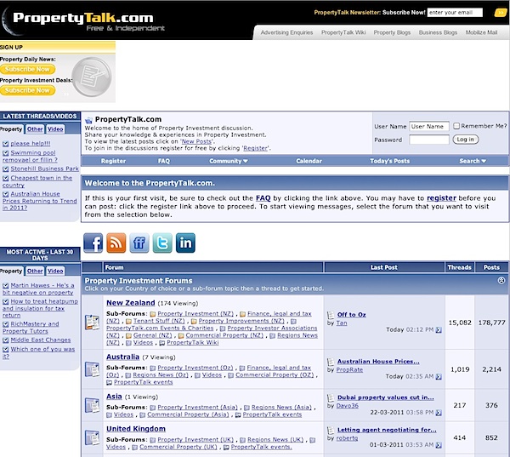
Task: Focus the newsletter email input field
Action: point(455,13)
